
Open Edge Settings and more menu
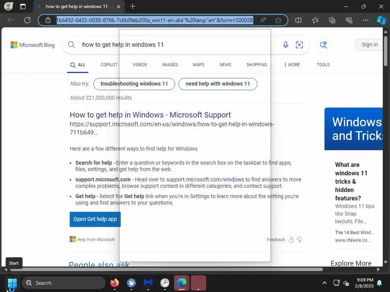click(x=365, y=20)
